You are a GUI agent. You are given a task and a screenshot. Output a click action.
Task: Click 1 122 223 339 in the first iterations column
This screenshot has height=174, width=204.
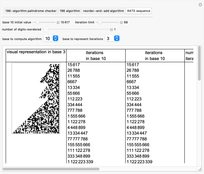click(80, 162)
